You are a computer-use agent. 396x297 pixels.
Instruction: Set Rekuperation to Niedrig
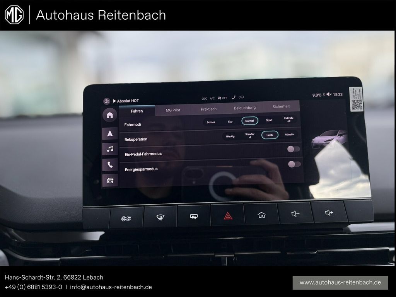point(230,136)
